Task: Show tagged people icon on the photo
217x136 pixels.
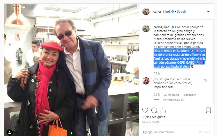Action: [10, 133]
